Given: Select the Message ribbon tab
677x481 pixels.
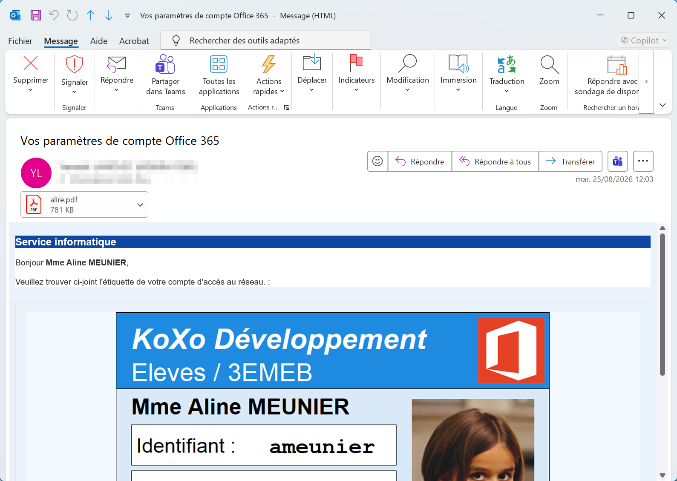Looking at the screenshot, I should point(61,41).
